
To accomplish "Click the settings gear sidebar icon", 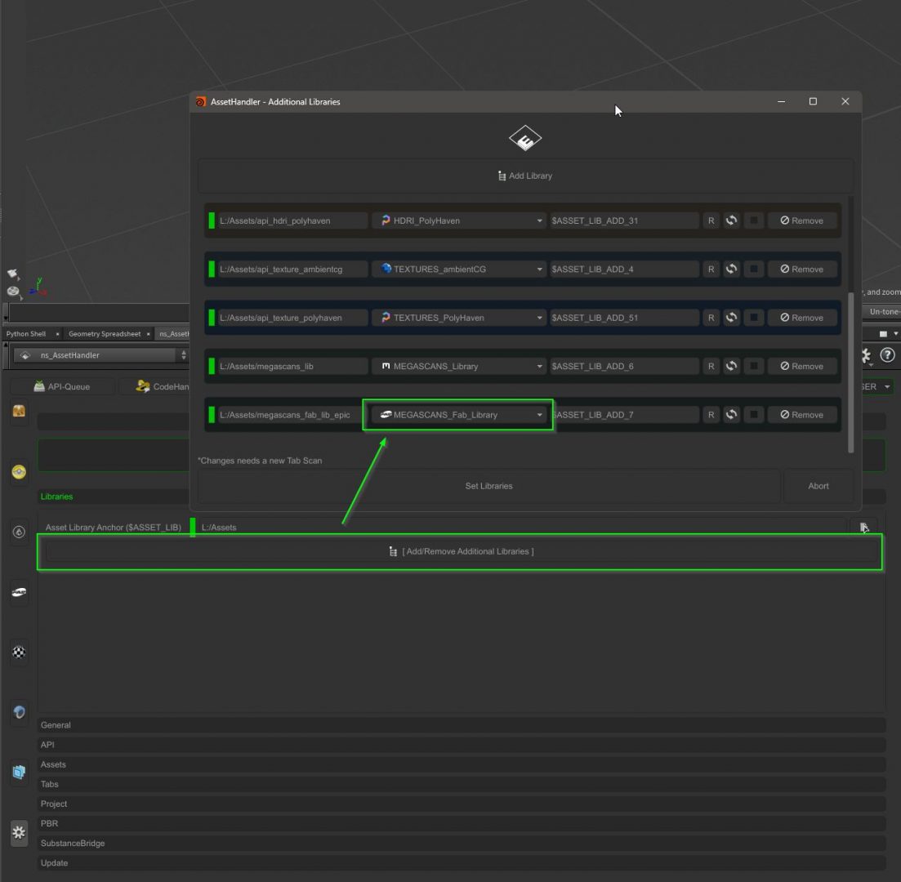I will [x=19, y=832].
